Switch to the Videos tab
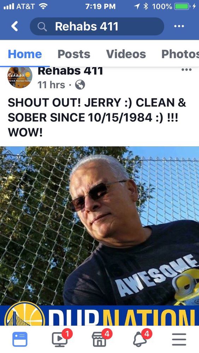The height and width of the screenshot is (353, 199). point(126,54)
